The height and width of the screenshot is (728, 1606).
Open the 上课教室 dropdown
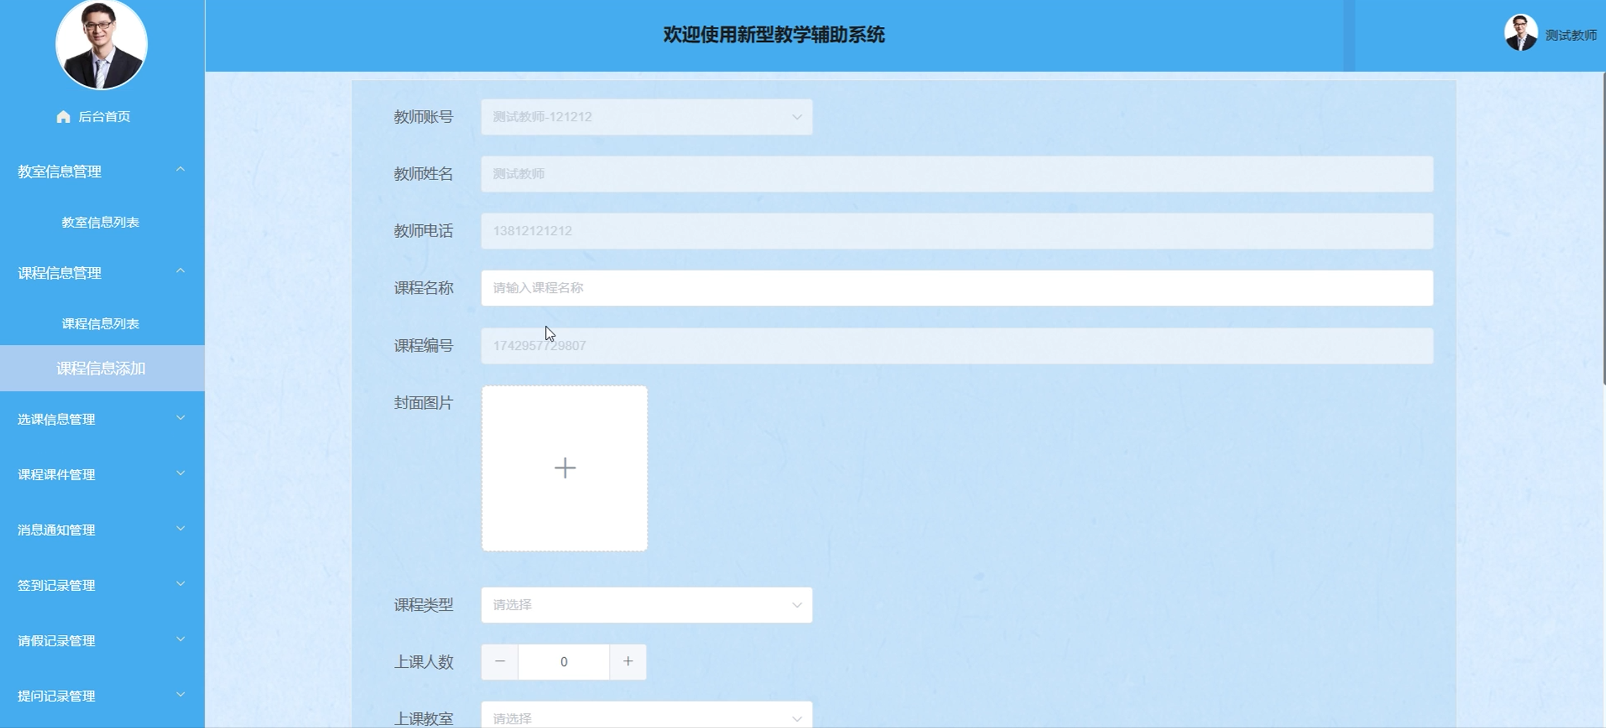(x=646, y=717)
